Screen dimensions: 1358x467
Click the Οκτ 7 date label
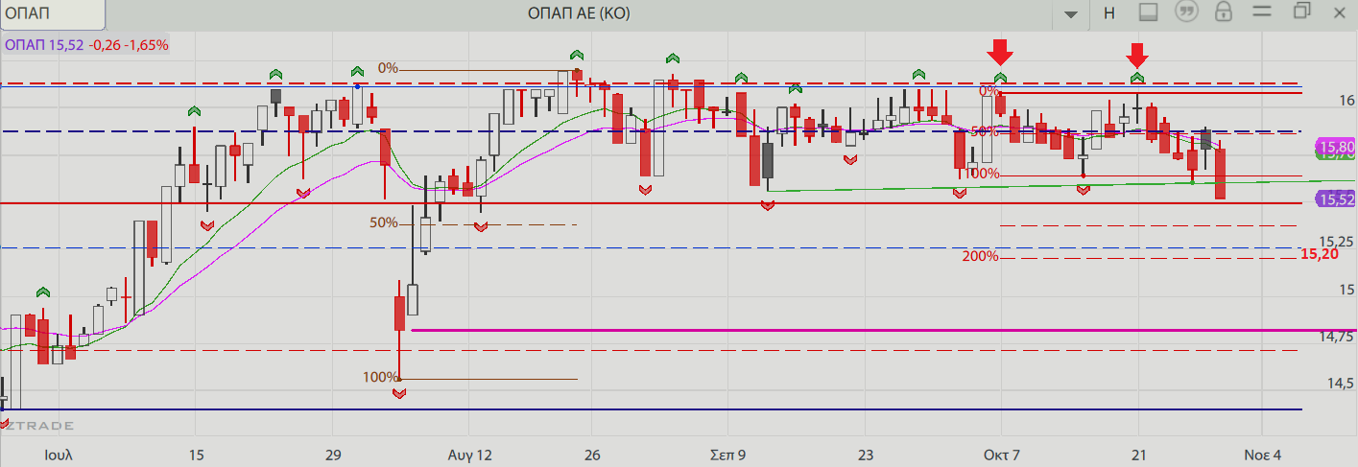[x=1001, y=455]
